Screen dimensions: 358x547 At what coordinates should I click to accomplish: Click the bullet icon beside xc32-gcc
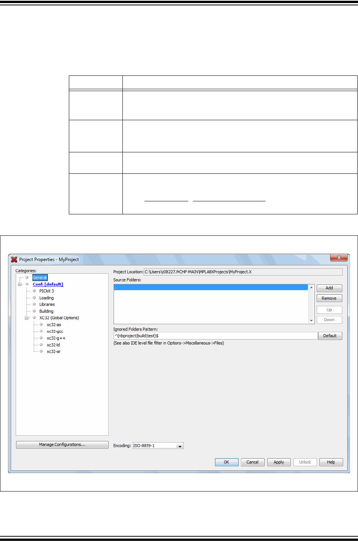(41, 331)
